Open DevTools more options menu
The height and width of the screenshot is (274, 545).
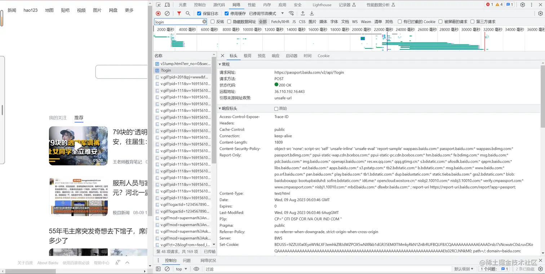coord(532,5)
